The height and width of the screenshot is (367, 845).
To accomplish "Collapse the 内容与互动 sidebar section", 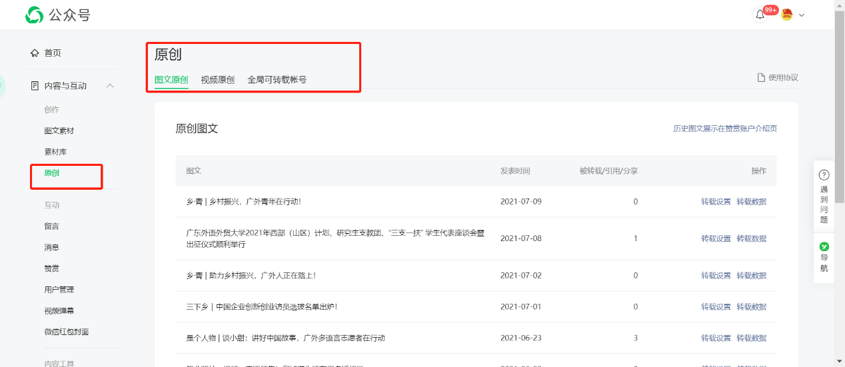I will [x=111, y=86].
